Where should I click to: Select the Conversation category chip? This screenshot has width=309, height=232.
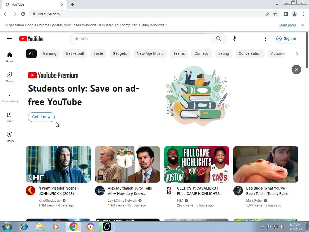[250, 54]
